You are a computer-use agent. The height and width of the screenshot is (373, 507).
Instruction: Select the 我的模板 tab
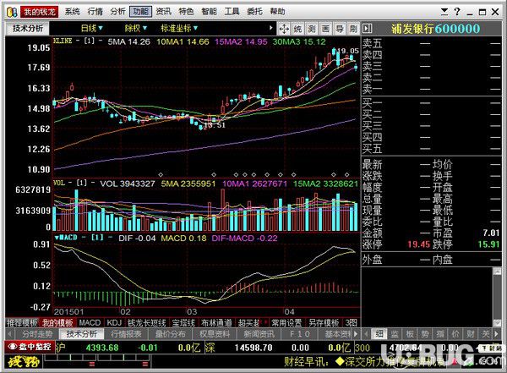click(57, 322)
